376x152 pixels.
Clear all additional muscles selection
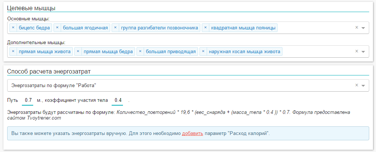[356, 51]
